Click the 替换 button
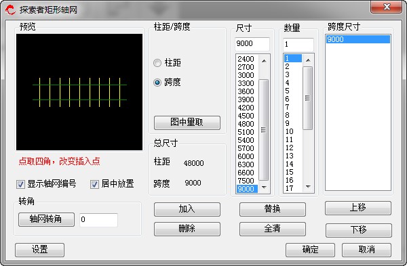 (x=272, y=209)
